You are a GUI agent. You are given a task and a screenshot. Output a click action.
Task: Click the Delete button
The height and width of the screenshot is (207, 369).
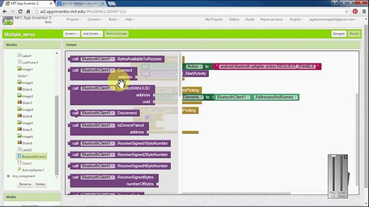40,184
